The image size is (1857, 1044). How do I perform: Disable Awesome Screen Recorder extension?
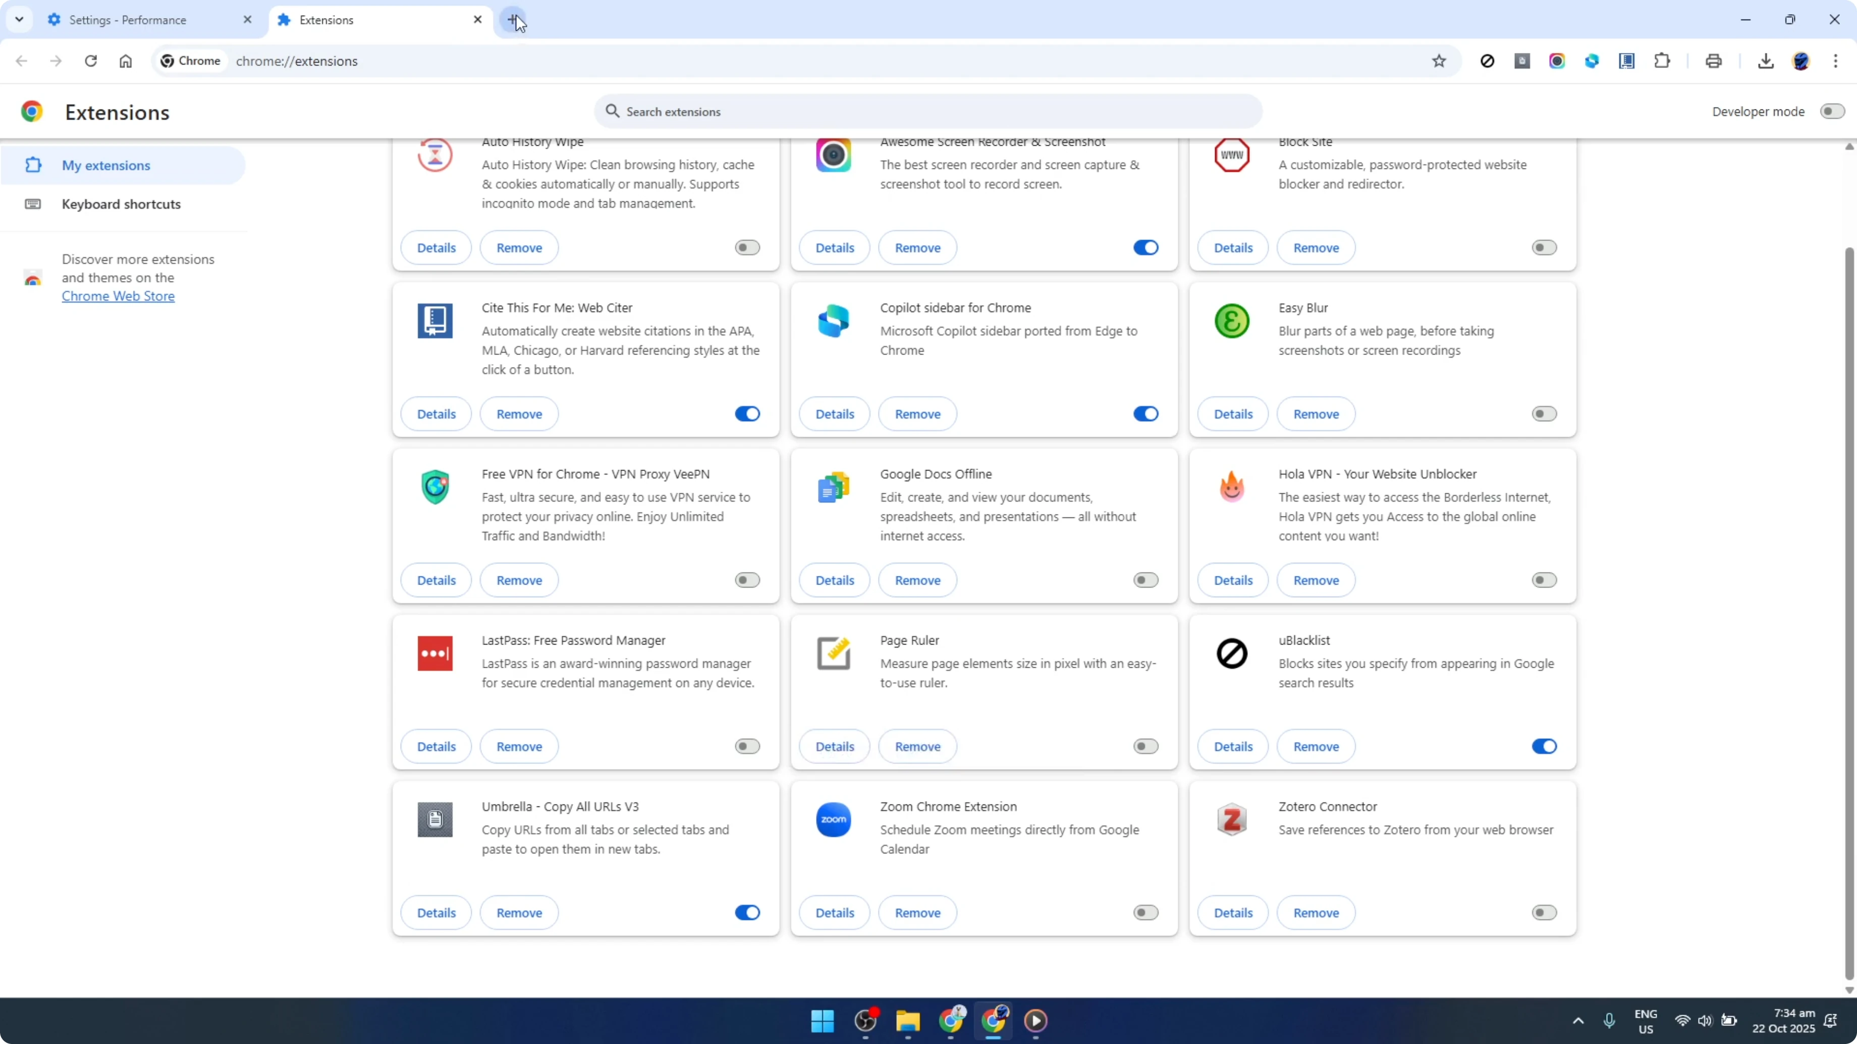click(x=1145, y=248)
